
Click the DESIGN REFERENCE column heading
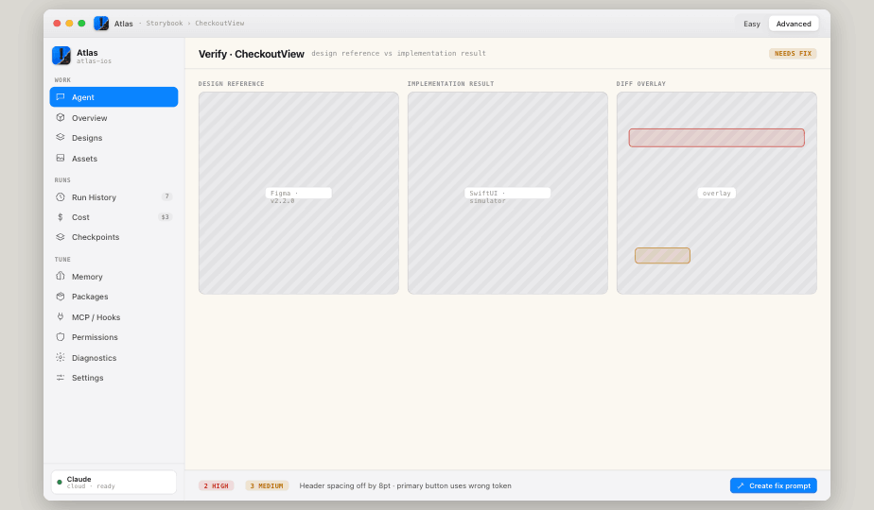pyautogui.click(x=232, y=83)
